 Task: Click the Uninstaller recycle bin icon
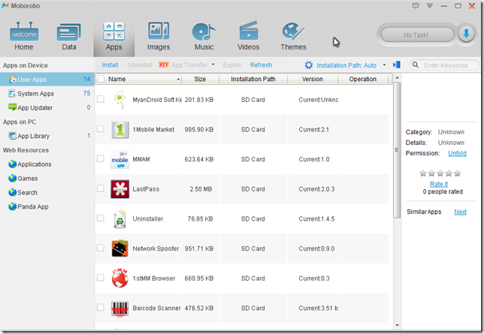click(119, 219)
